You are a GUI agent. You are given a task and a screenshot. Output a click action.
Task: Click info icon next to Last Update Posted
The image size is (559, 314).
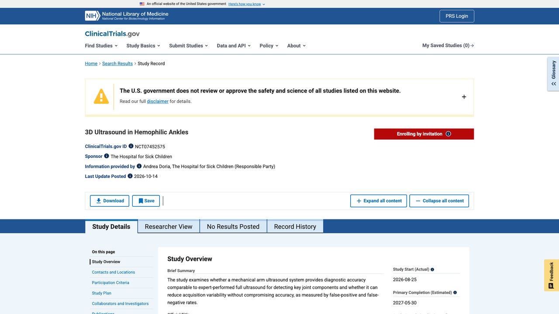point(130,176)
